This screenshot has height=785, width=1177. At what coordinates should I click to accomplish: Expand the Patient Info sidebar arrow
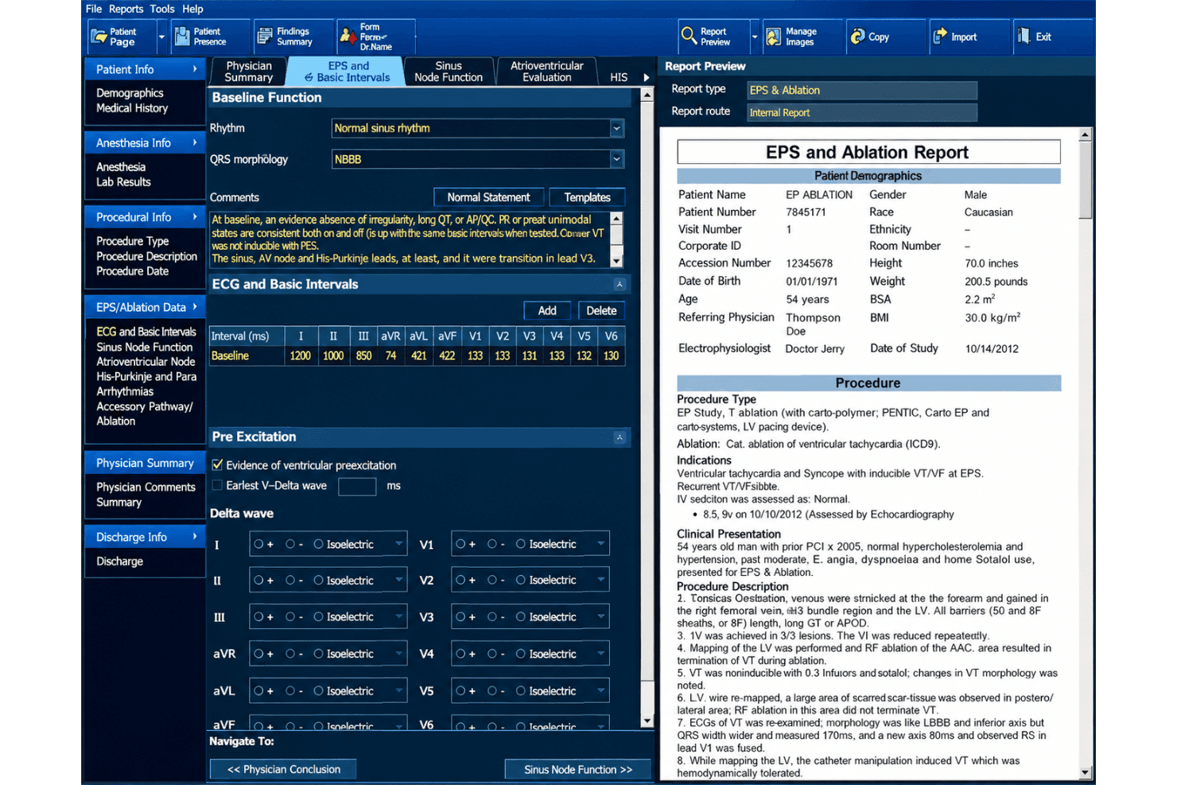click(195, 69)
